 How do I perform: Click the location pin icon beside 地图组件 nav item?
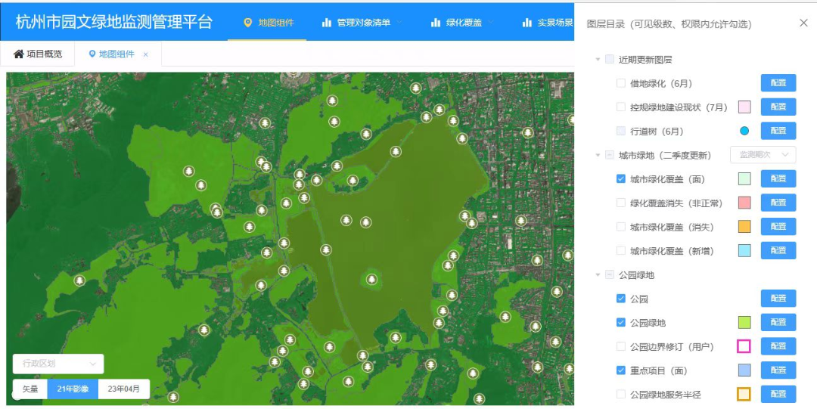click(x=248, y=23)
